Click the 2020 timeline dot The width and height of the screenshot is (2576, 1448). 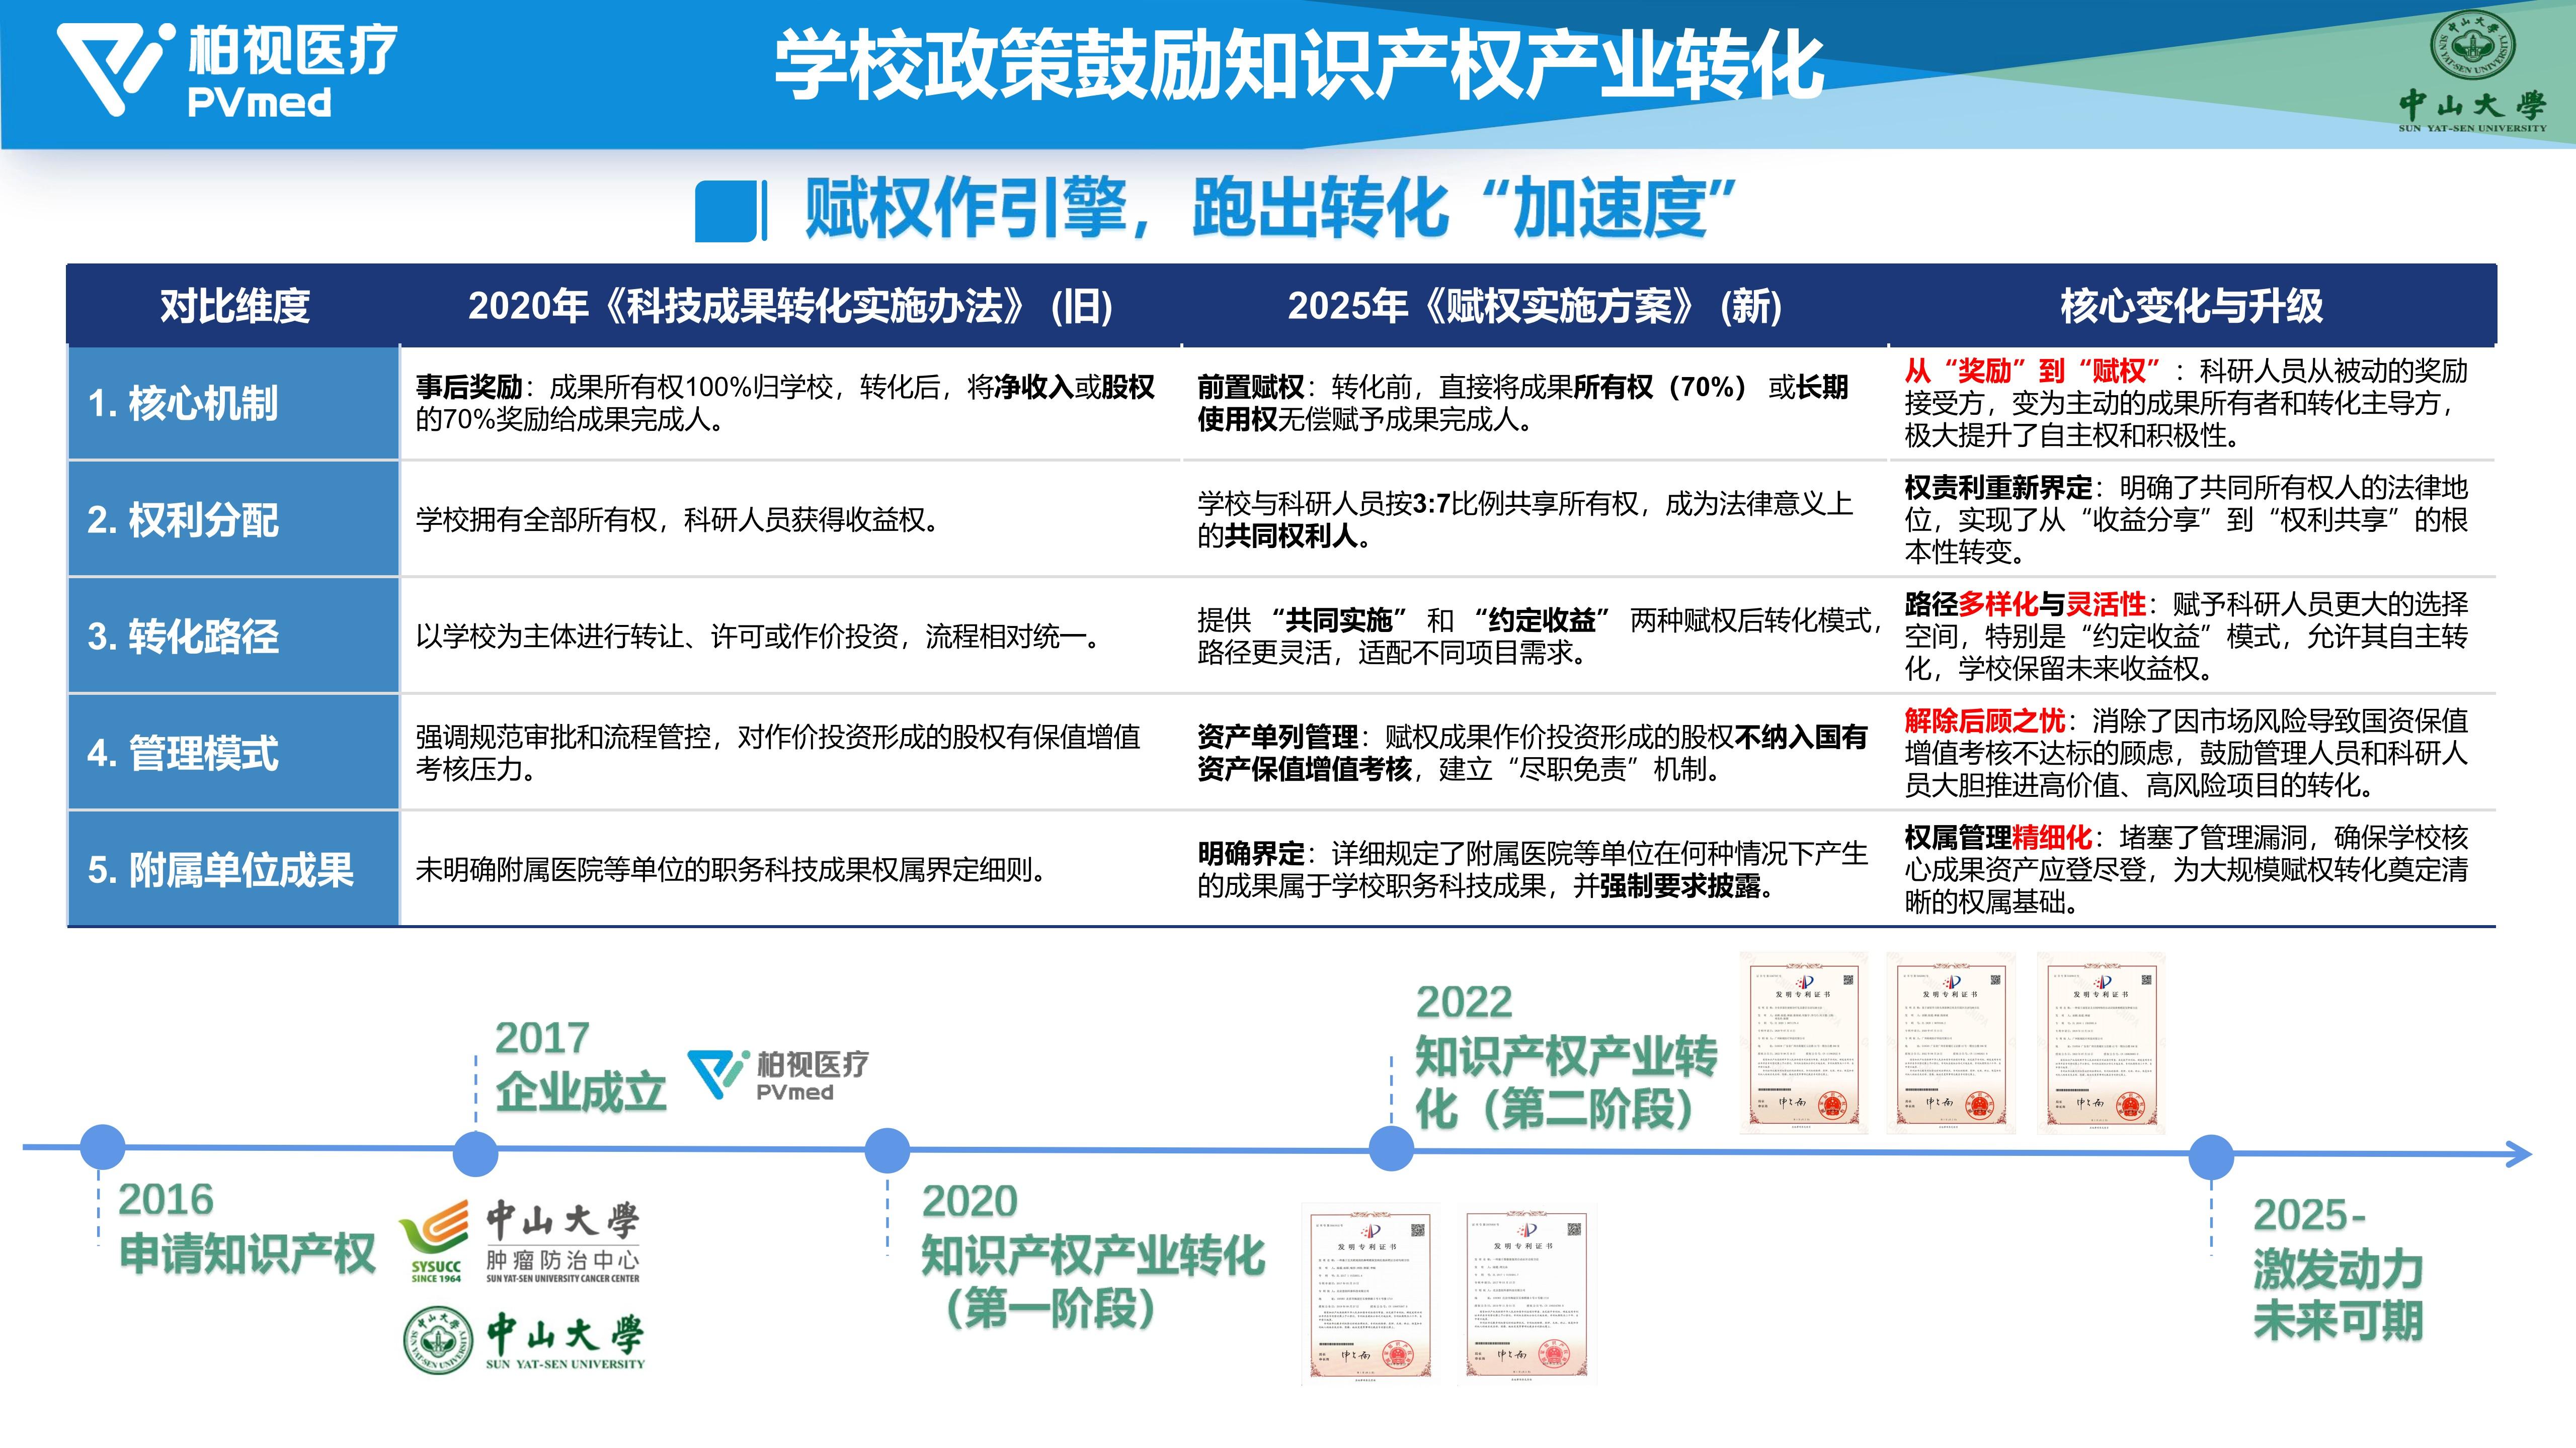(x=887, y=1150)
